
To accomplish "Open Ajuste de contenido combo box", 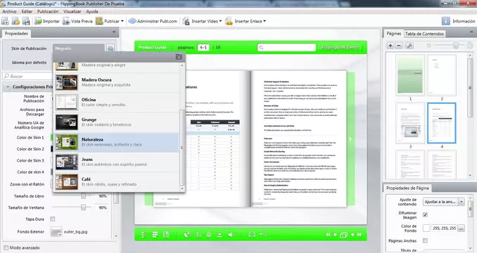I will pos(444,202).
